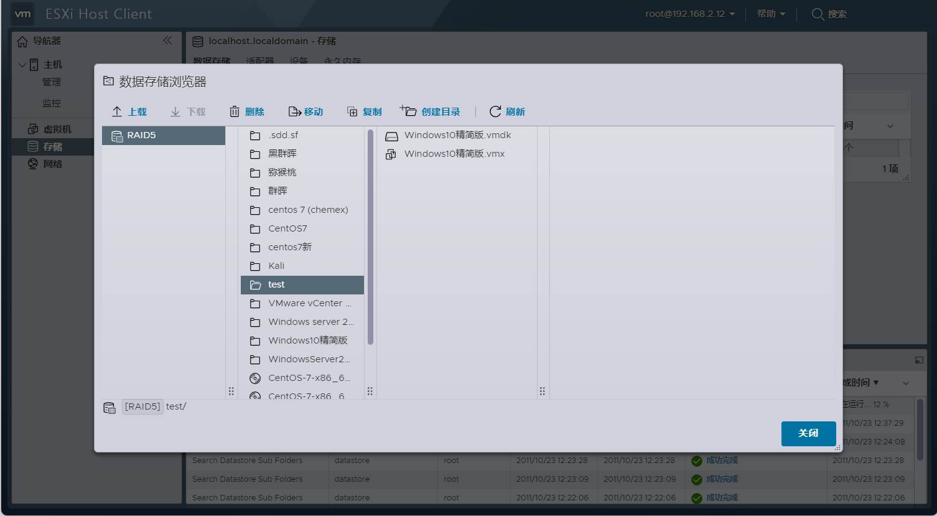Expand the Help (帮助) dropdown menu

[771, 14]
